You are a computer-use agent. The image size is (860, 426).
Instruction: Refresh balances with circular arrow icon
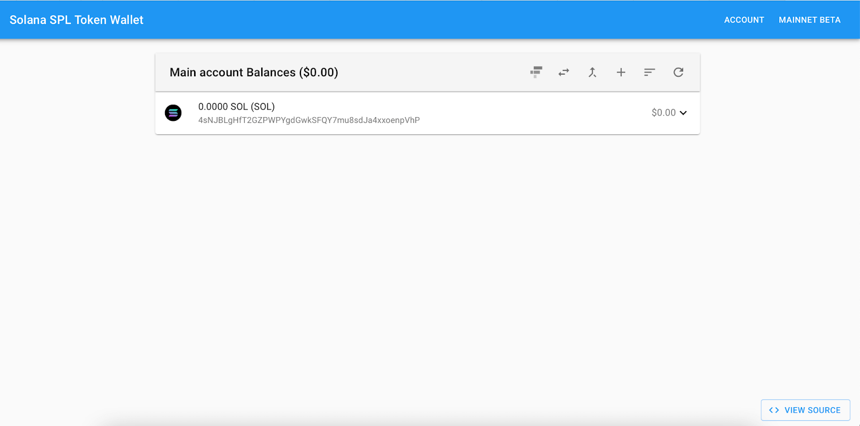tap(678, 72)
